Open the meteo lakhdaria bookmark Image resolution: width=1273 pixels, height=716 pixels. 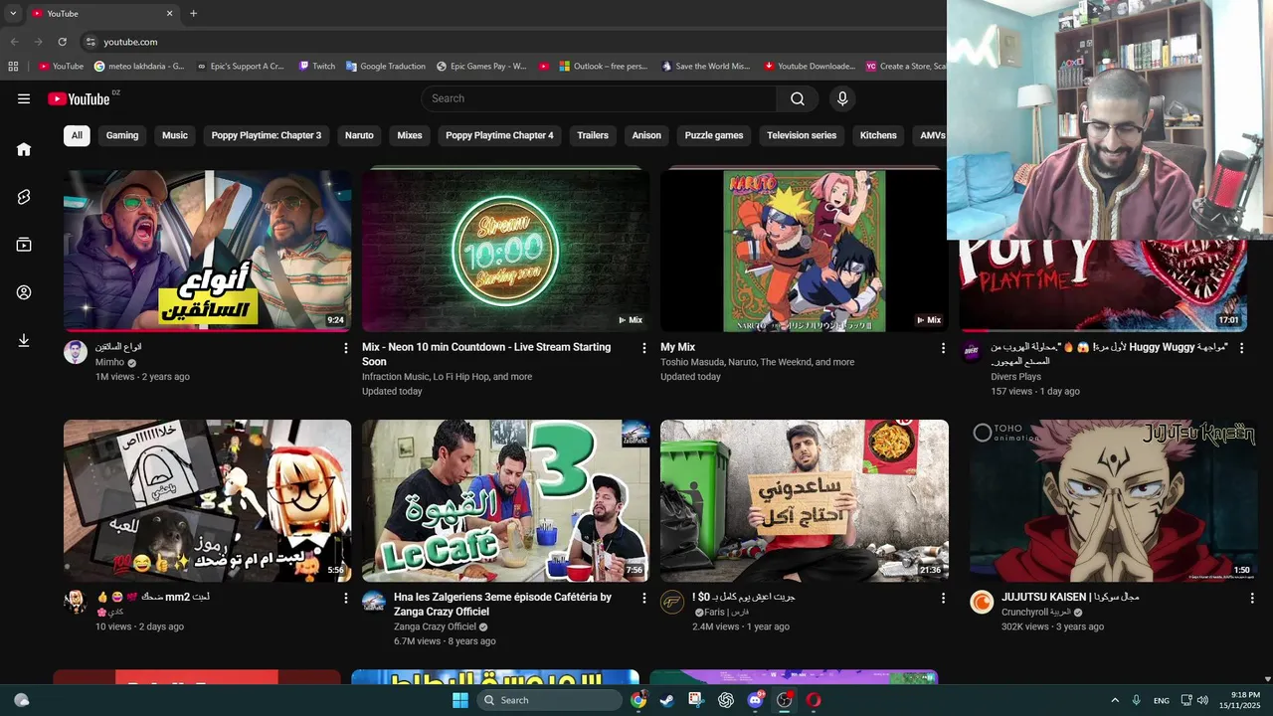139,67
